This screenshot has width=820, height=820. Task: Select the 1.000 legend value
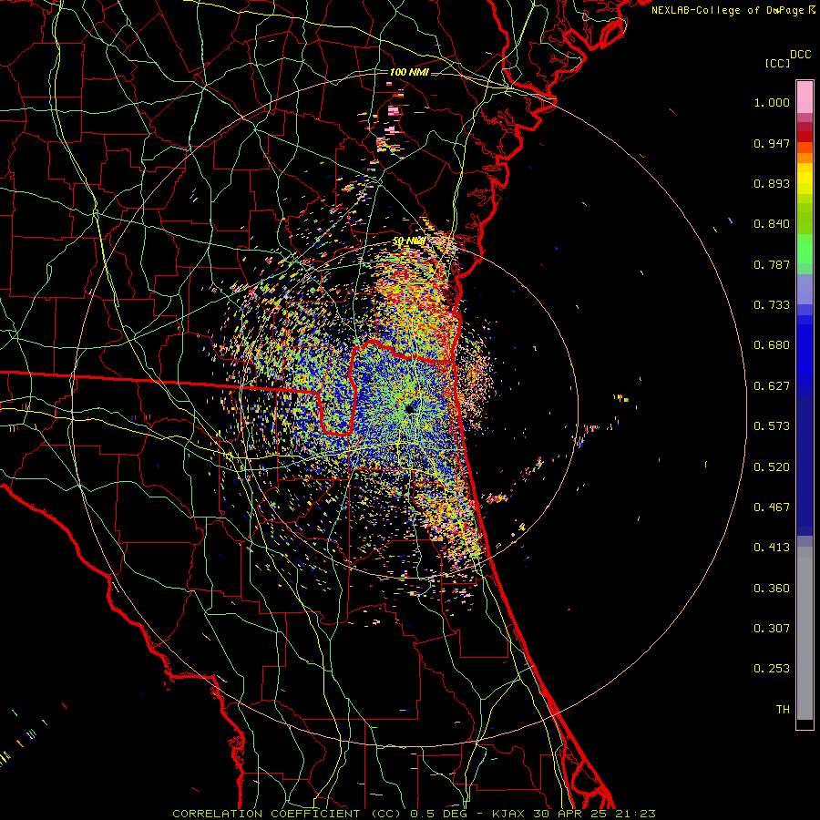[772, 102]
